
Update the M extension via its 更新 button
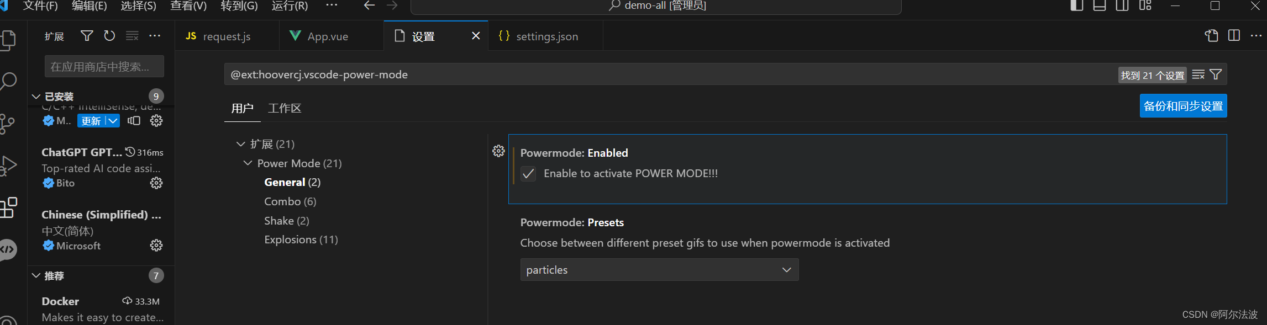coord(91,120)
